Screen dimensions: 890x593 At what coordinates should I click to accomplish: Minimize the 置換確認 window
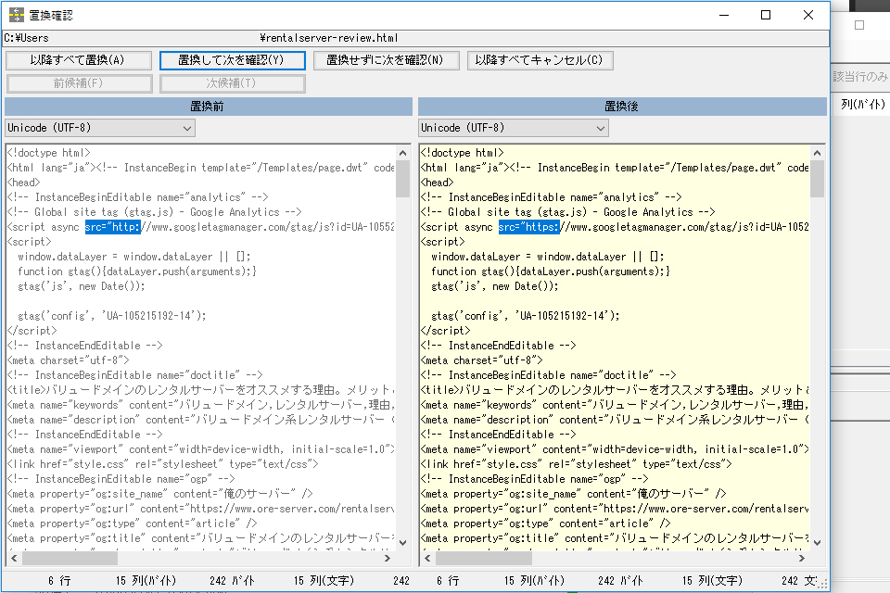point(724,15)
